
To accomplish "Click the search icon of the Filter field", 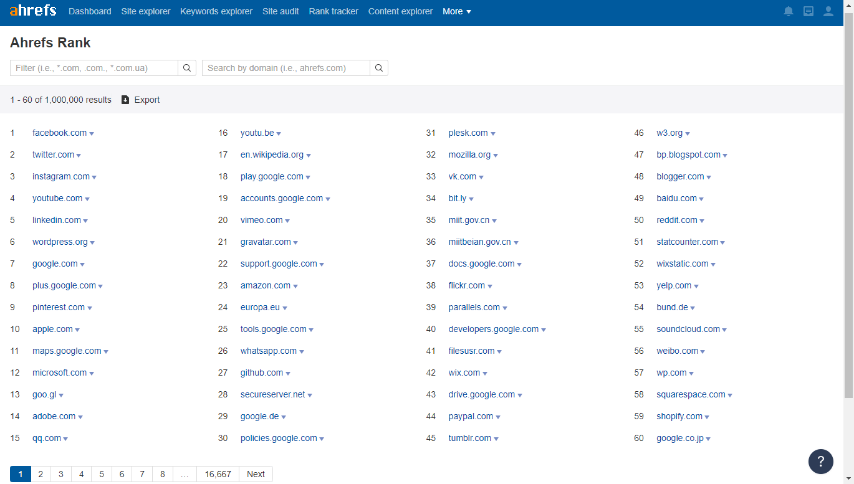I will 187,68.
